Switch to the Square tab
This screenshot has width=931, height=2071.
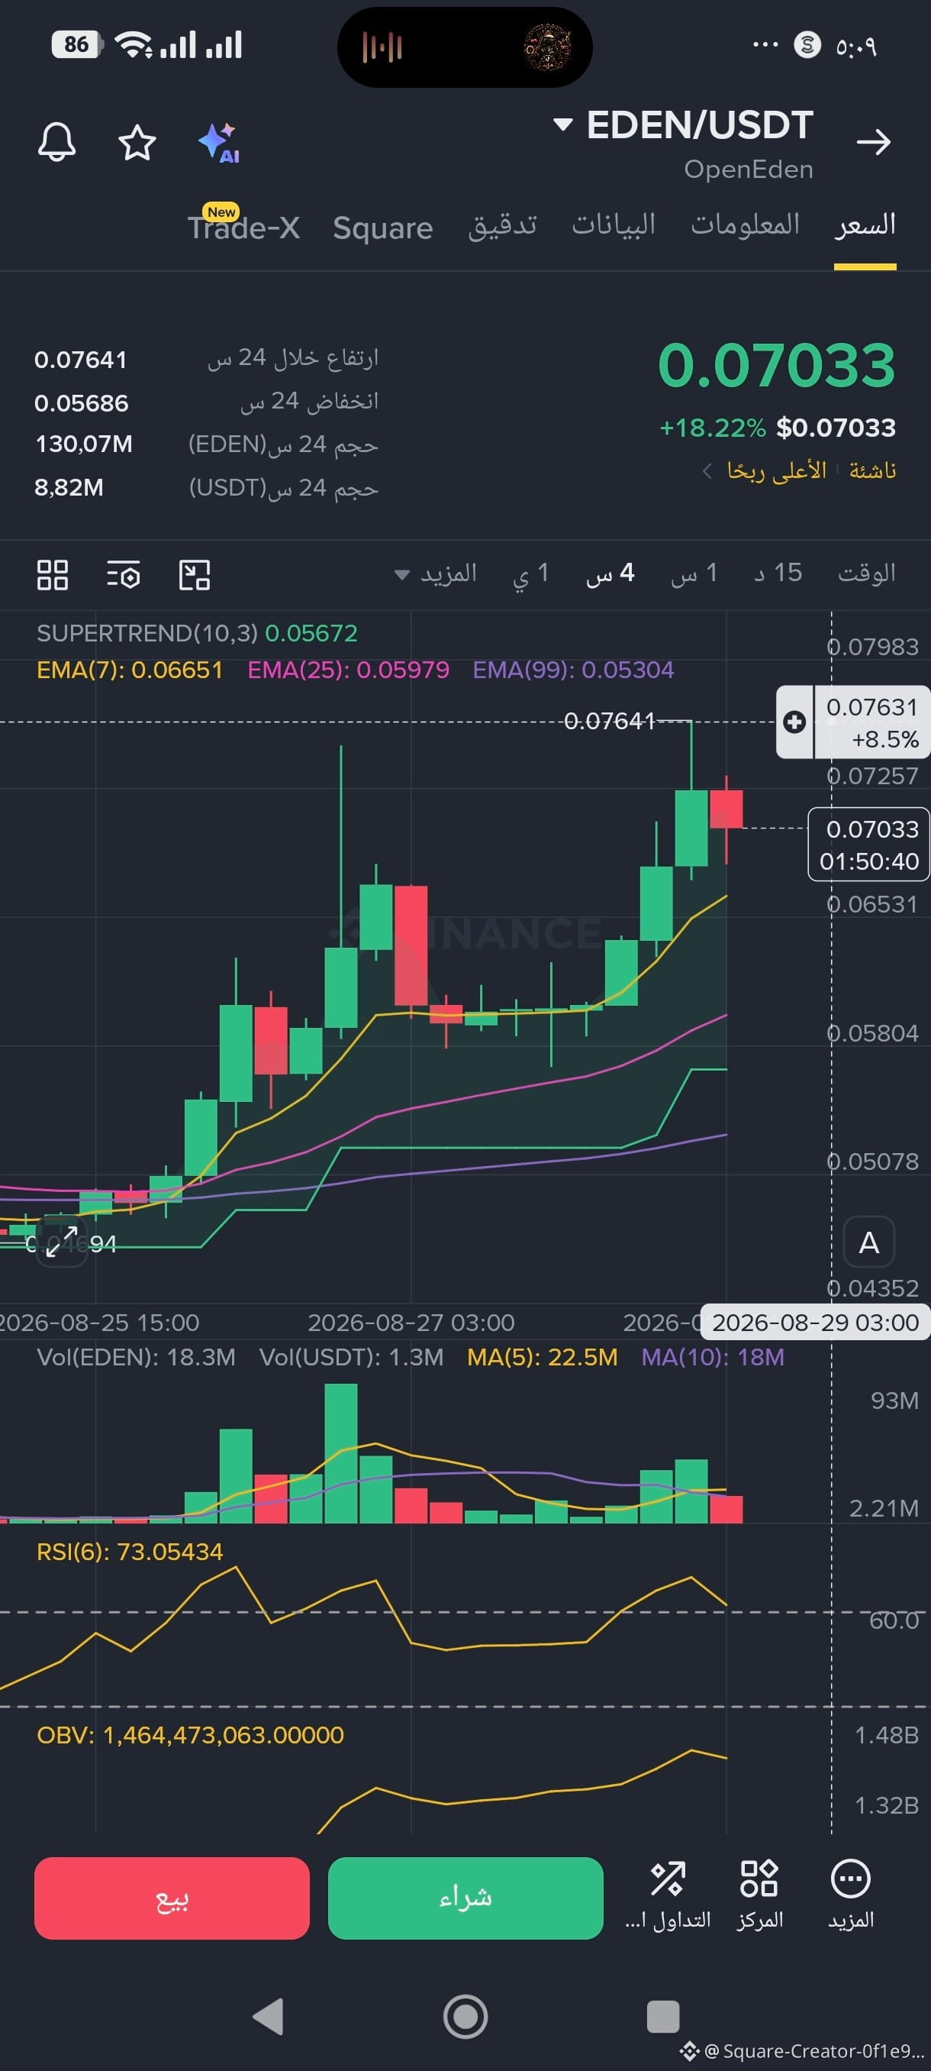383,228
